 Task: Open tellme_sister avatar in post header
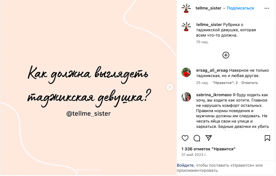[x=186, y=8]
